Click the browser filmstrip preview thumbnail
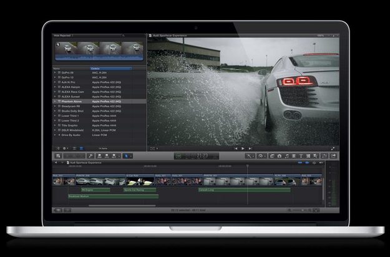 click(x=99, y=51)
